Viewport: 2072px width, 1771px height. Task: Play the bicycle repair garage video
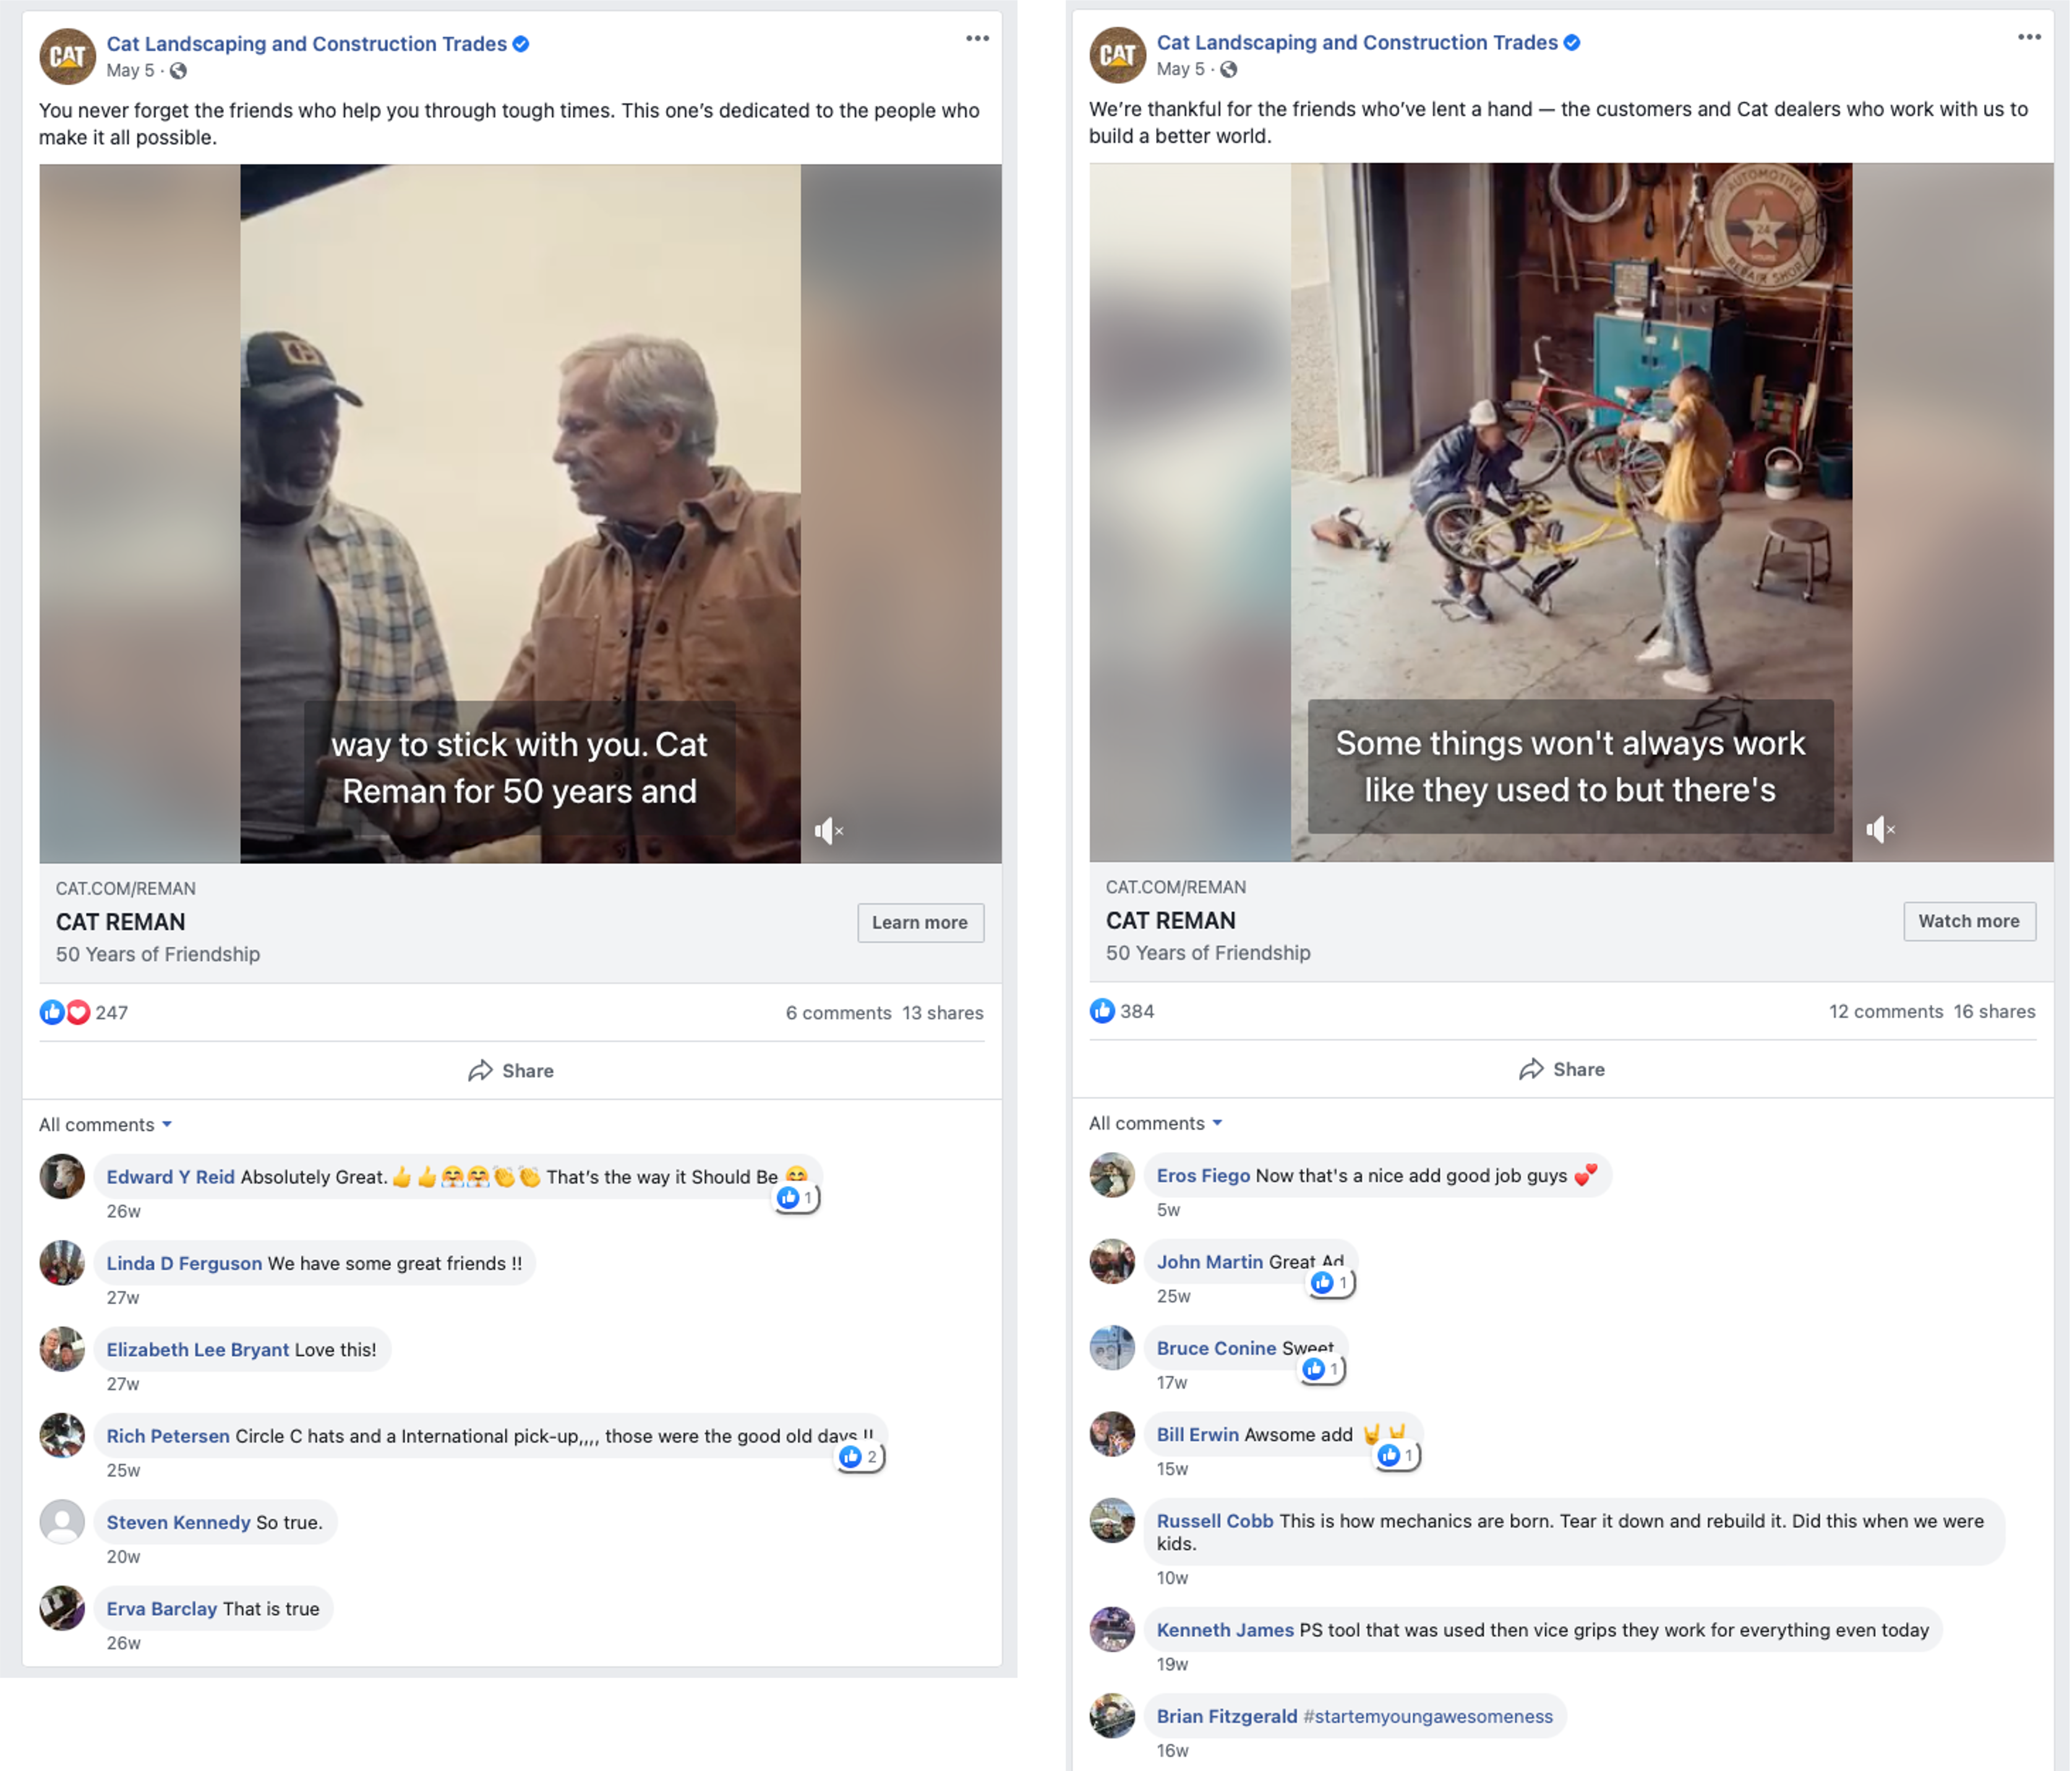click(1571, 512)
